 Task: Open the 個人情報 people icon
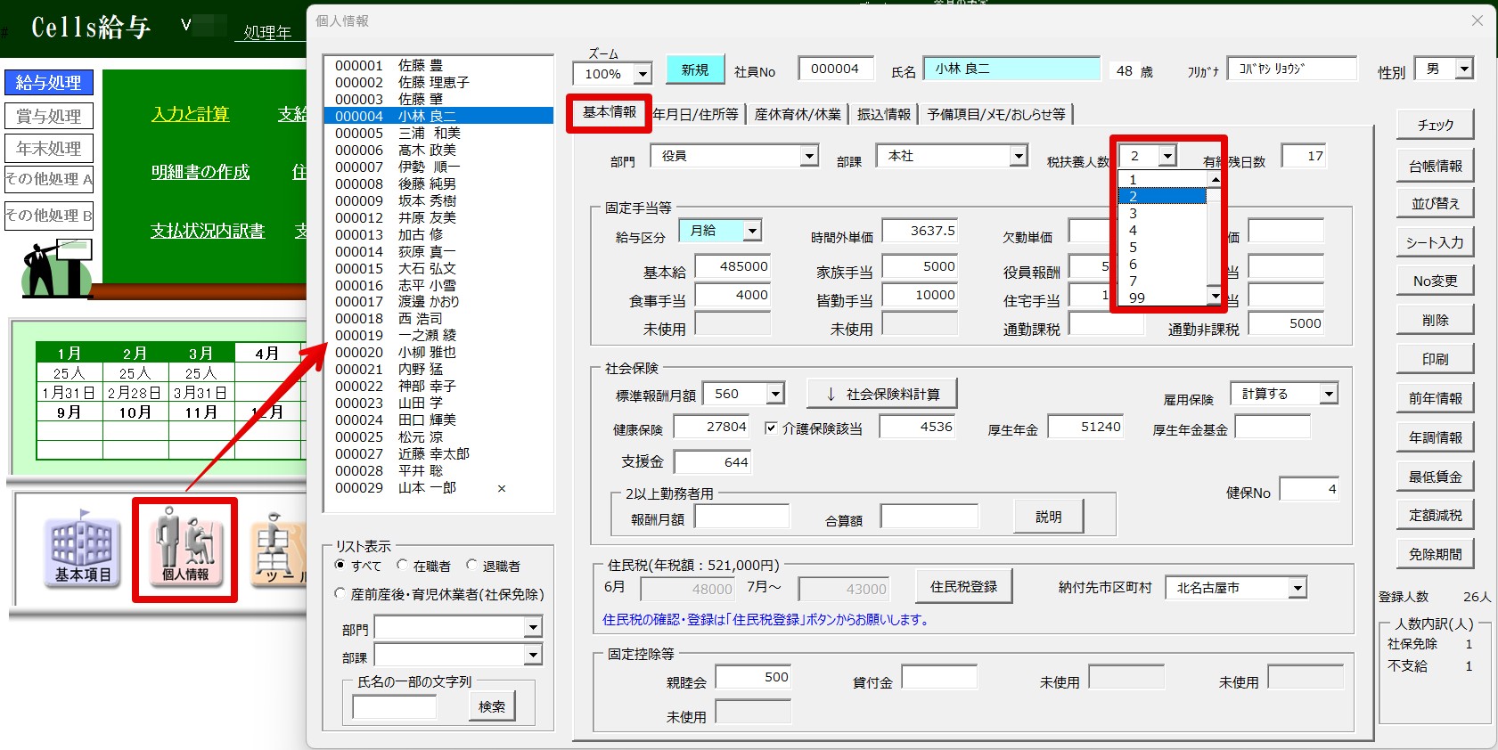[185, 549]
